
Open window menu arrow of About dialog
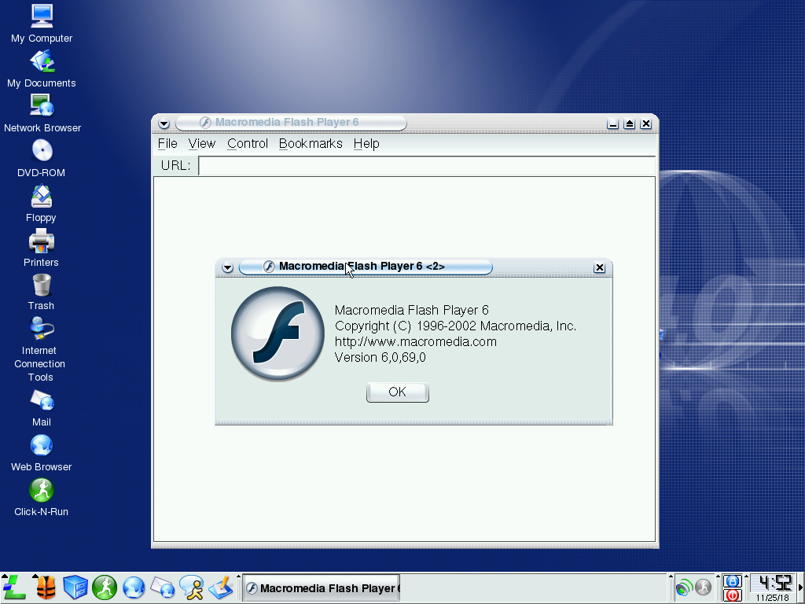coord(227,267)
